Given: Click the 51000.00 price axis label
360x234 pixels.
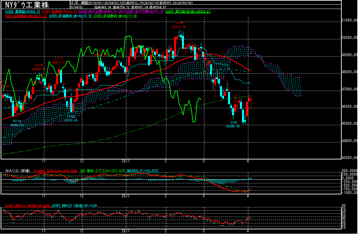Looking at the screenshot, I should coord(350,21).
